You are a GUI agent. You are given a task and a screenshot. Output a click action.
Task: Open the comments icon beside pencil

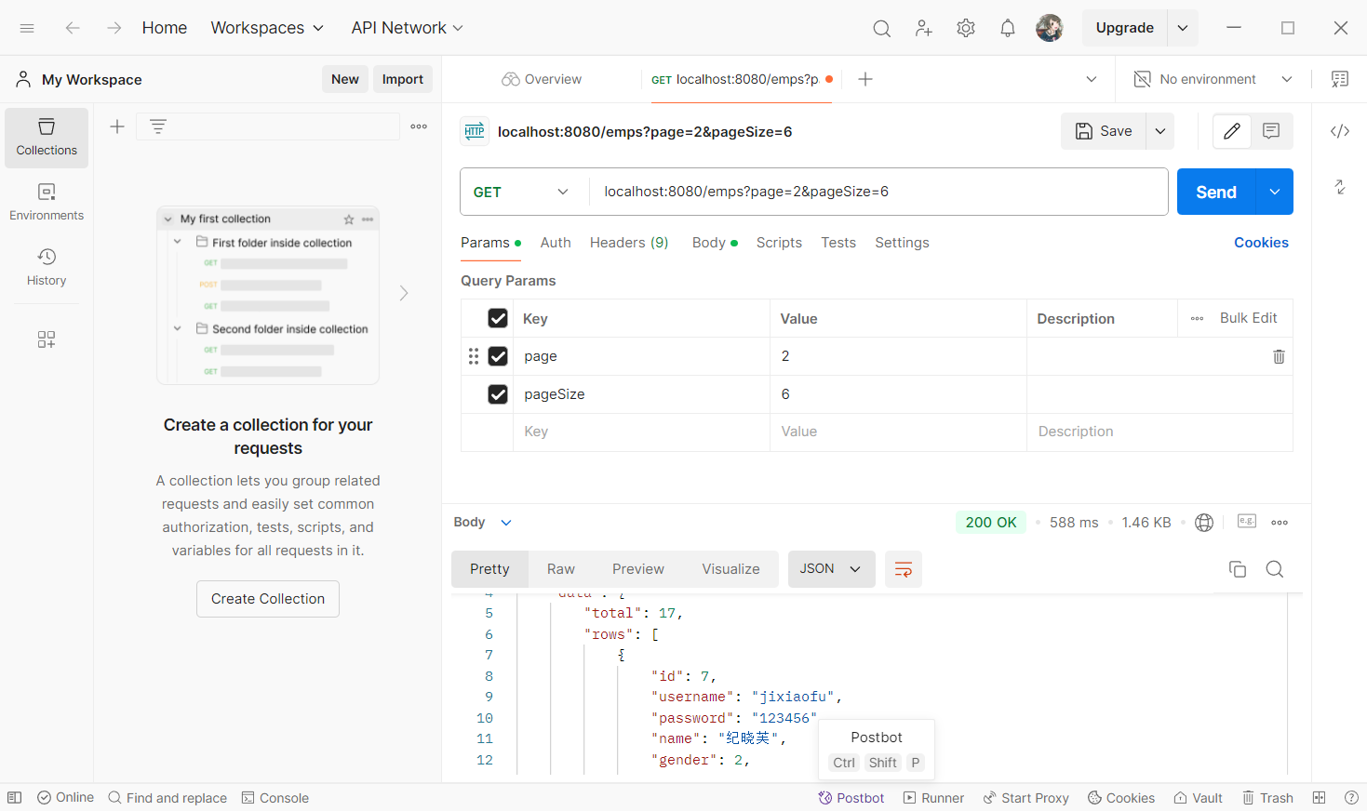pyautogui.click(x=1271, y=131)
